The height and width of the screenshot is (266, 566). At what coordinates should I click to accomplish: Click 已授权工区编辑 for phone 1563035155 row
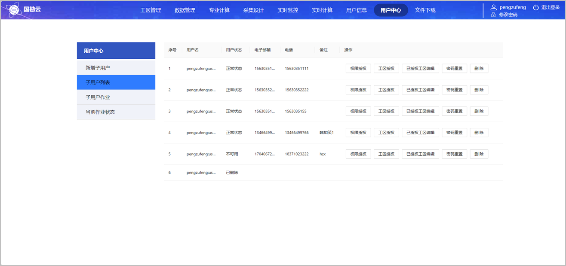420,111
